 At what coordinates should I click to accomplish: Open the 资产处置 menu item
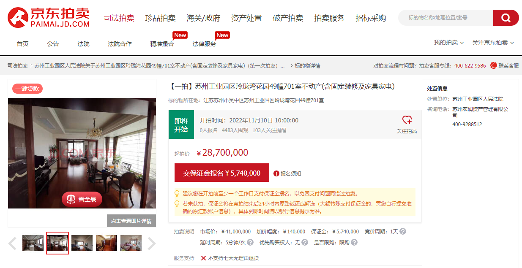246,18
